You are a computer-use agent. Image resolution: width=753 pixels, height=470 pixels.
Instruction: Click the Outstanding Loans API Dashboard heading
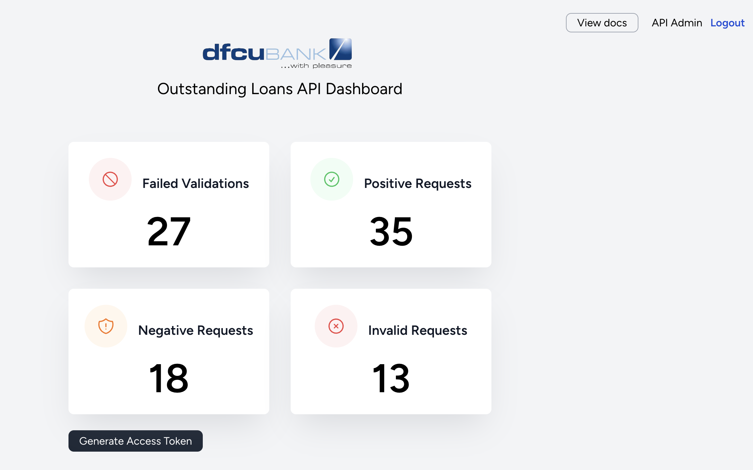coord(280,89)
